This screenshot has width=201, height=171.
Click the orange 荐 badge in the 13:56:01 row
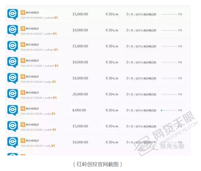click(23, 92)
